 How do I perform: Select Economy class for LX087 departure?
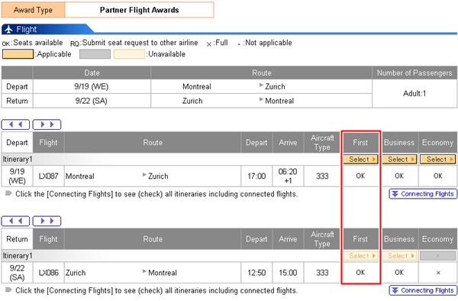click(x=437, y=159)
